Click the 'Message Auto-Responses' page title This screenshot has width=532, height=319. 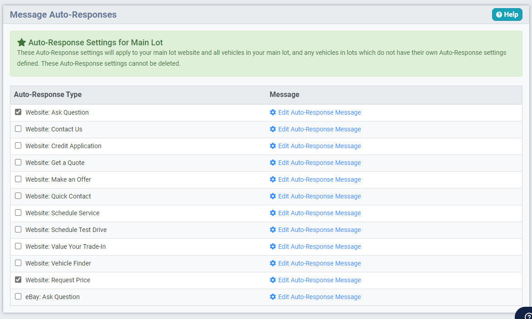pyautogui.click(x=63, y=14)
